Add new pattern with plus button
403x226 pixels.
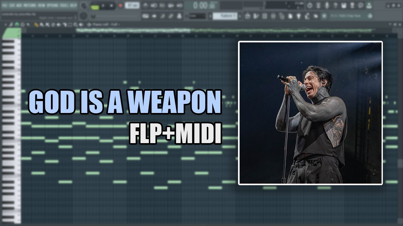point(240,16)
